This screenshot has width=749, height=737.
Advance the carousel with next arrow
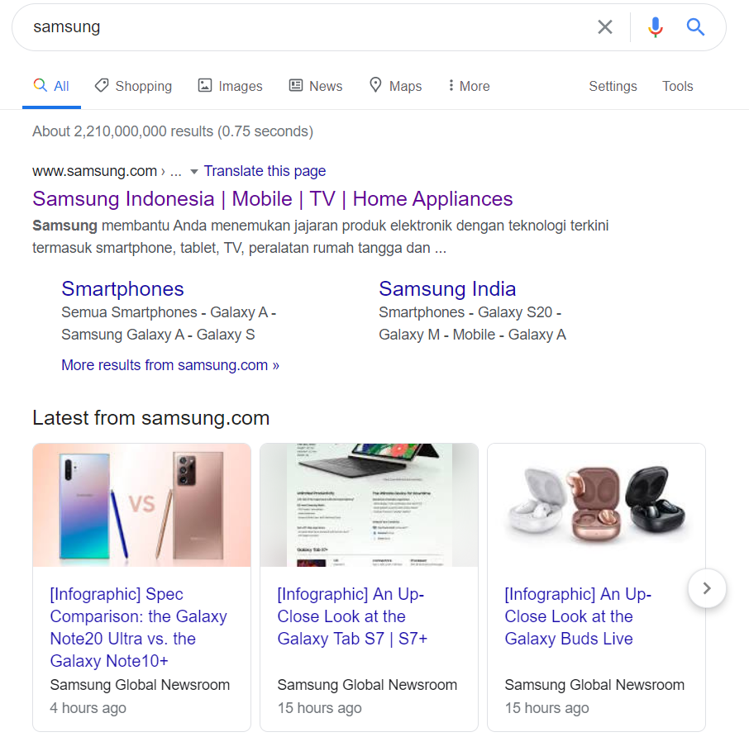[707, 588]
